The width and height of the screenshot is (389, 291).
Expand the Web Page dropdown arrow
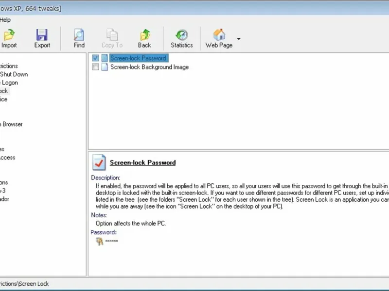coord(239,39)
